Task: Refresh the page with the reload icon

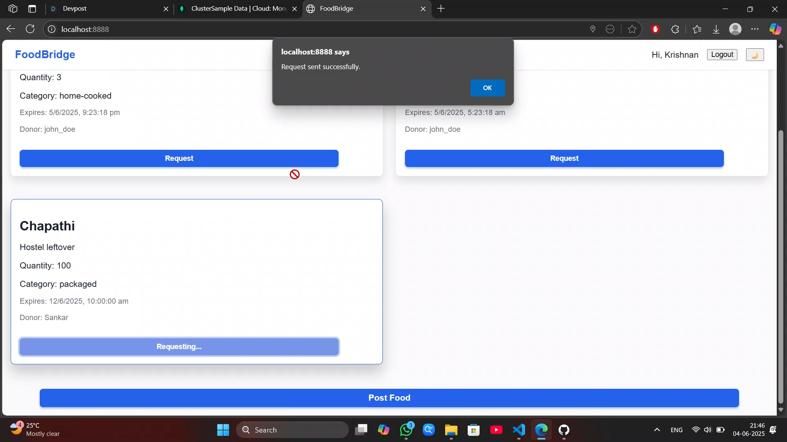Action: coord(30,29)
